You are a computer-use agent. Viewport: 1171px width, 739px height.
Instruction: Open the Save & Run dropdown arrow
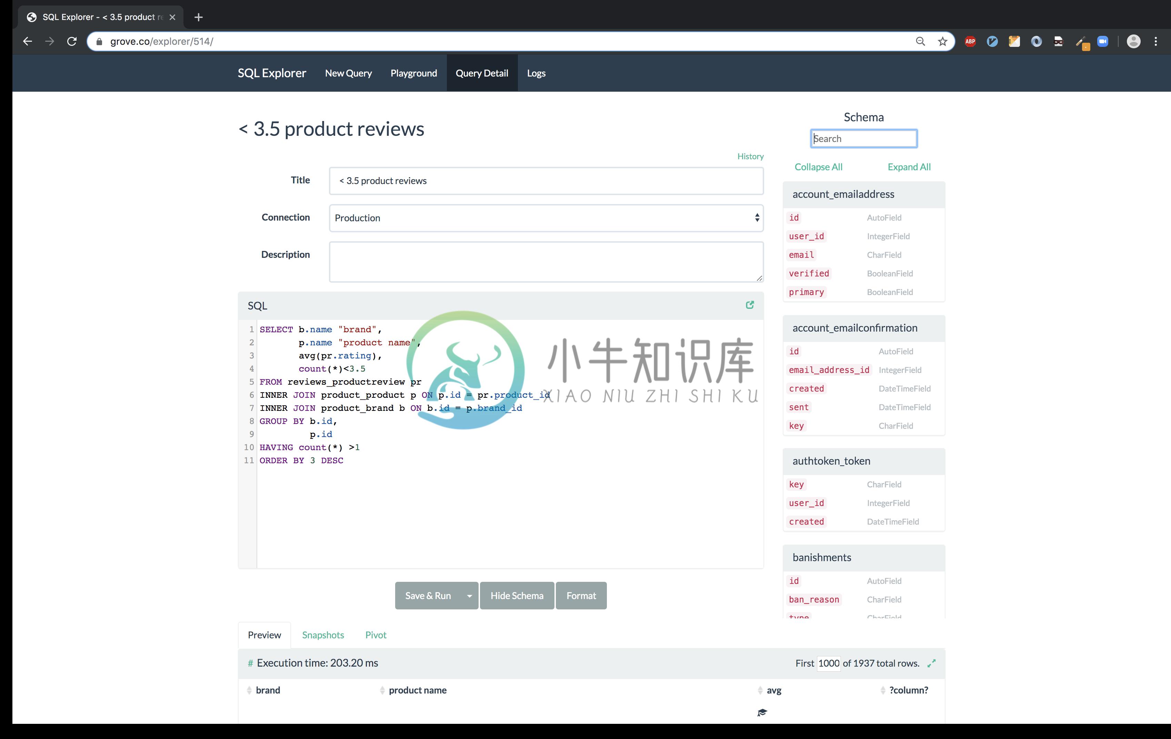[468, 595]
